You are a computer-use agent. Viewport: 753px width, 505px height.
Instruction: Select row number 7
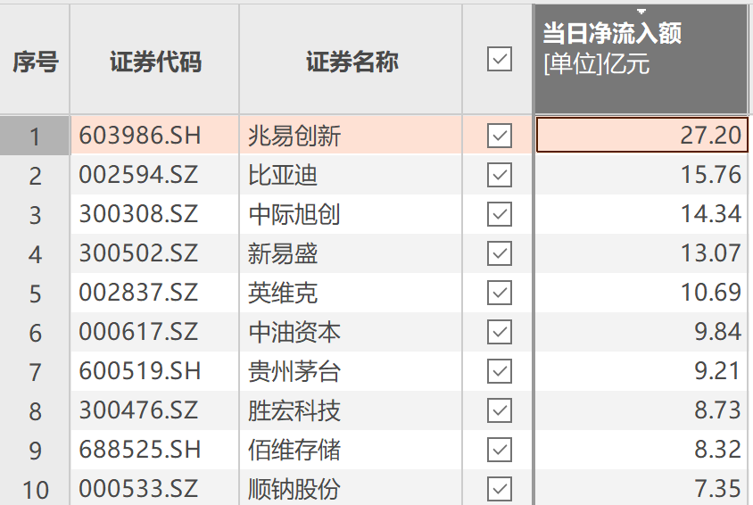click(x=35, y=371)
